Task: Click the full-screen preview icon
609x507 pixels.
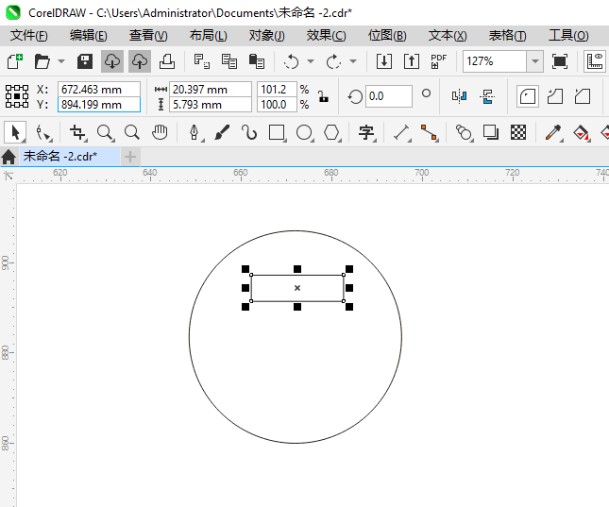Action: pos(560,61)
